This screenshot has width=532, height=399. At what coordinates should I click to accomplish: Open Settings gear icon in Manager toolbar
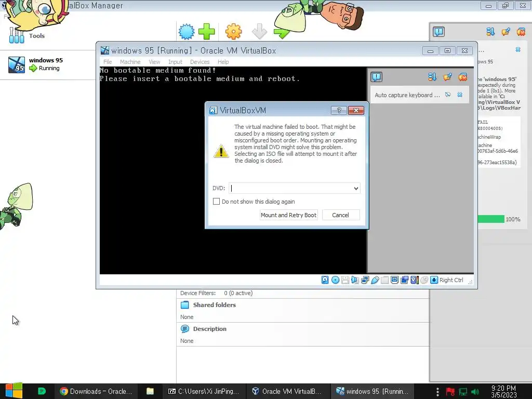point(233,32)
